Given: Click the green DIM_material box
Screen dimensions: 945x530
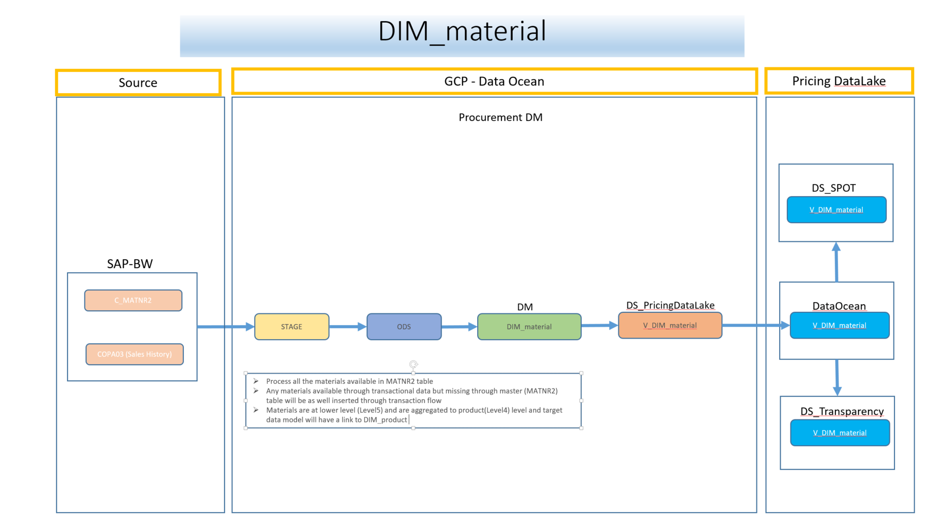Looking at the screenshot, I should click(x=529, y=327).
